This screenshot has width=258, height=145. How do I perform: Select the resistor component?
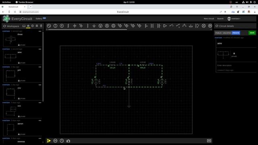pyautogui.click(x=68, y=26)
